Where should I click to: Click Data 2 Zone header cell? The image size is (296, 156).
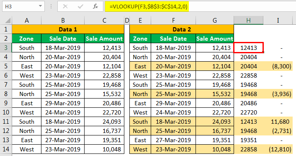pos(140,39)
